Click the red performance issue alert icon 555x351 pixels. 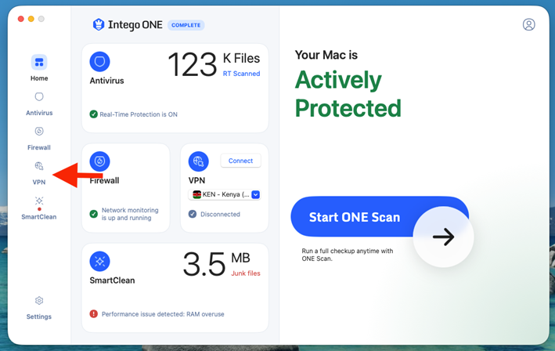tap(93, 314)
